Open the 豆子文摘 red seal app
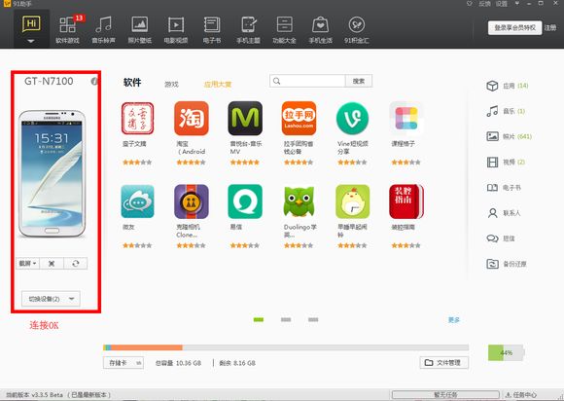564x401 pixels. click(x=137, y=119)
